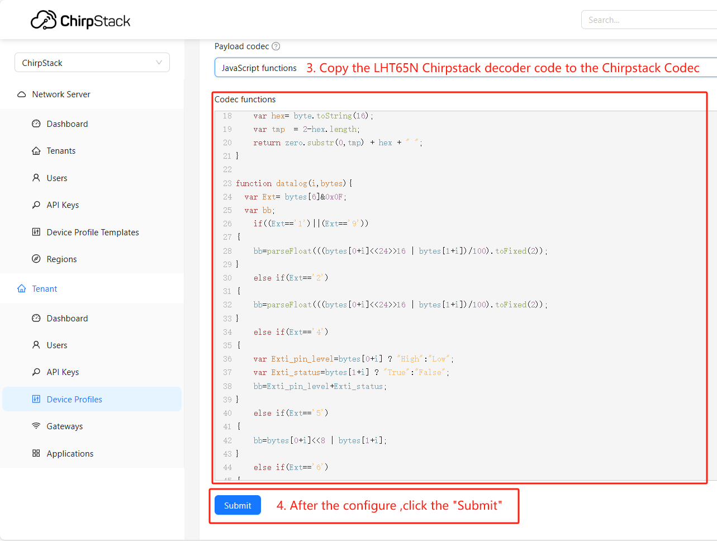Click the Tenant home icon
Viewport: 717px width, 541px height.
point(21,289)
